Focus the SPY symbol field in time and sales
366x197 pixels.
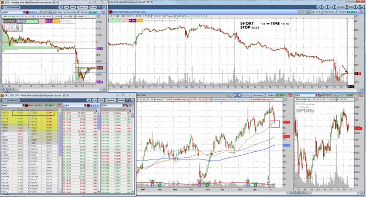pos(113,105)
